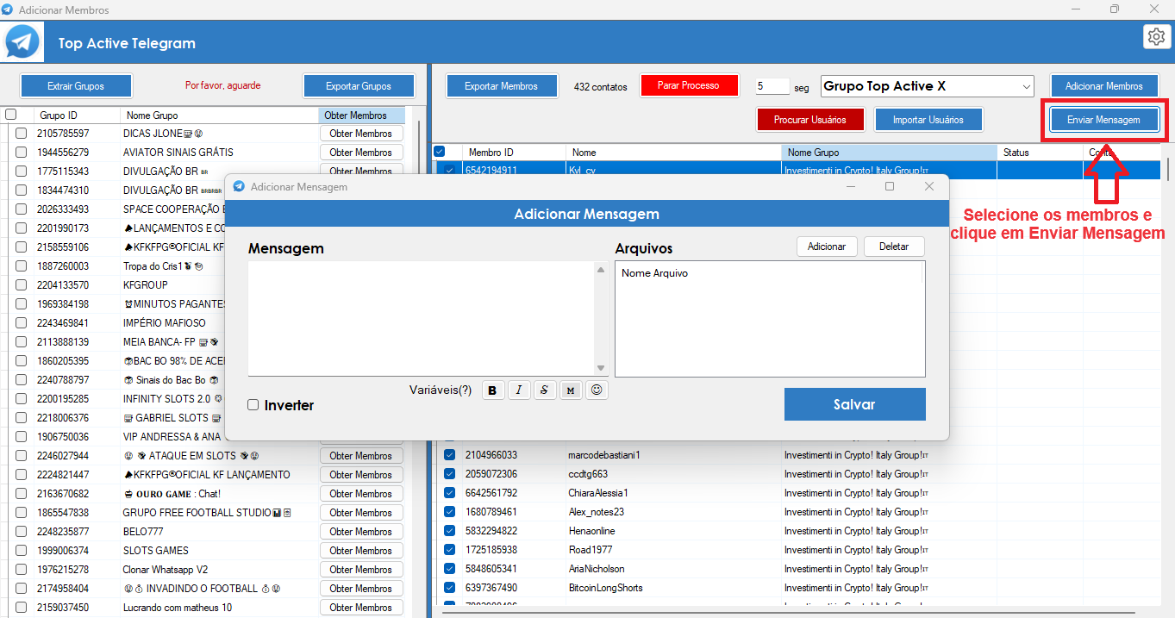Click the Telegram logo beside Top Active Telegram
The image size is (1175, 618).
(x=22, y=42)
